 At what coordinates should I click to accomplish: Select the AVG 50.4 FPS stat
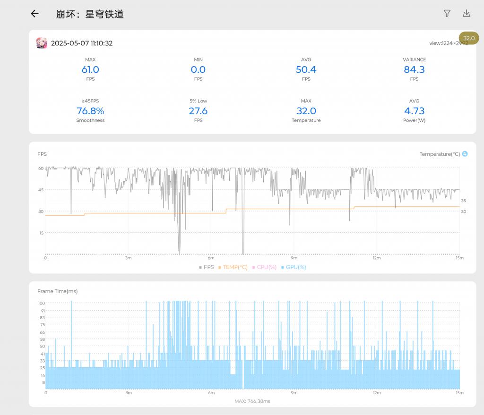point(306,69)
